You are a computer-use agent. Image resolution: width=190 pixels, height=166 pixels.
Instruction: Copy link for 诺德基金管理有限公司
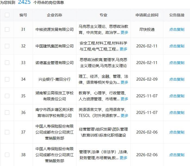tap(177, 63)
